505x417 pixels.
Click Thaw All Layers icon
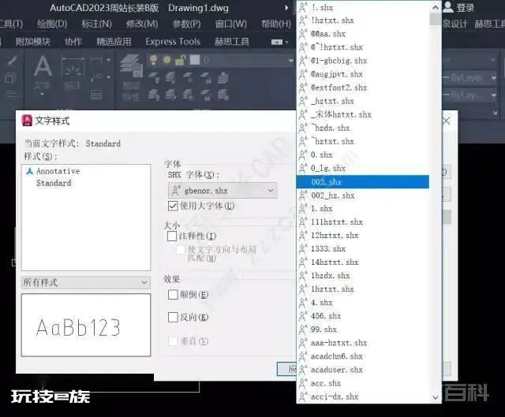[188, 95]
